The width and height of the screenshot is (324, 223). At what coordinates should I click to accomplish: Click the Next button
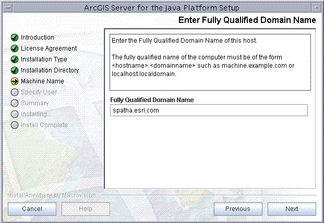pos(292,209)
